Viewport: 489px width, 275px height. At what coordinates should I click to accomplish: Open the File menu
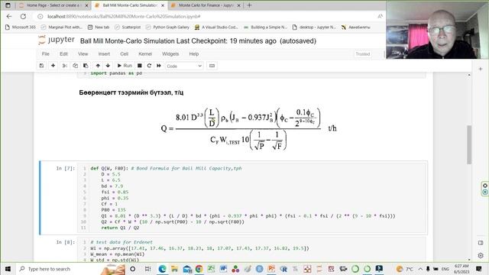pyautogui.click(x=46, y=54)
